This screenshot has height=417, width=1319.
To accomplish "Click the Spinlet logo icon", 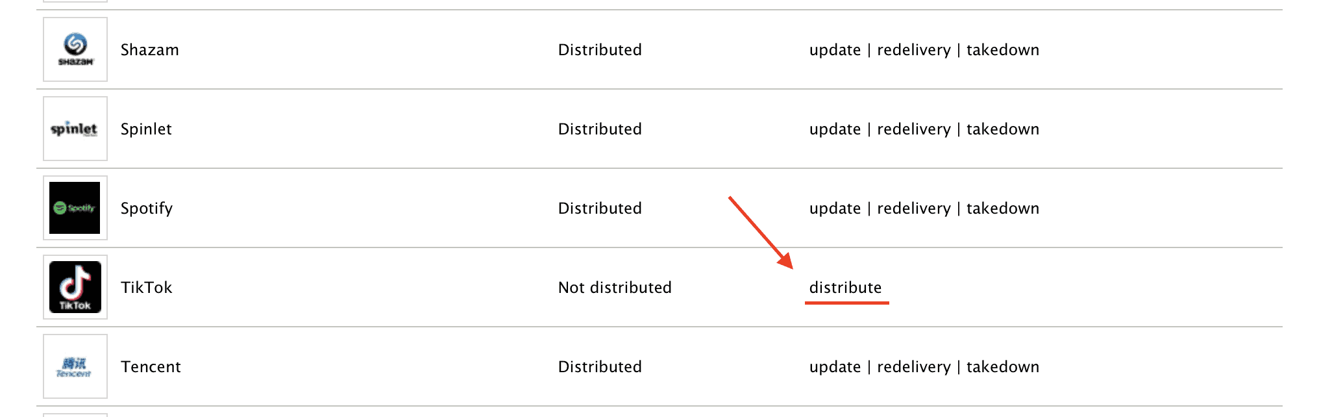I will click(x=75, y=129).
